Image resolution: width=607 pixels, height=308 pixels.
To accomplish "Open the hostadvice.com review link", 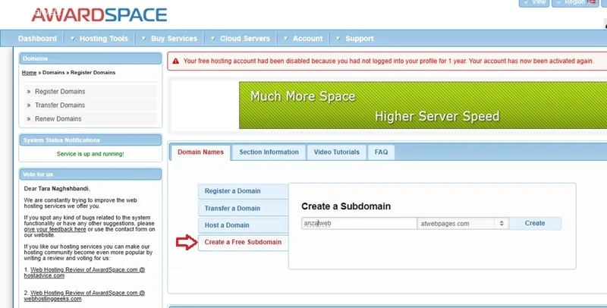I will (x=84, y=273).
